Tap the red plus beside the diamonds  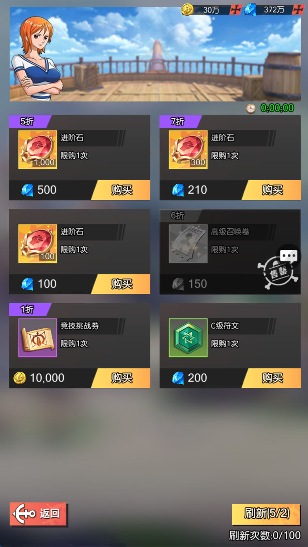298,10
